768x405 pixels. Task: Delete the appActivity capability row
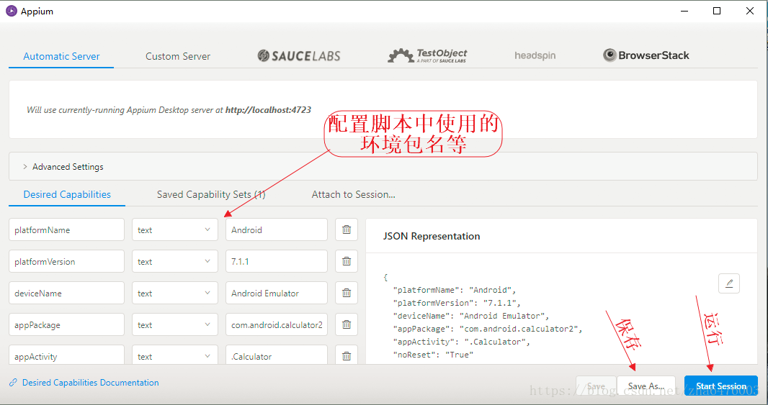point(347,355)
